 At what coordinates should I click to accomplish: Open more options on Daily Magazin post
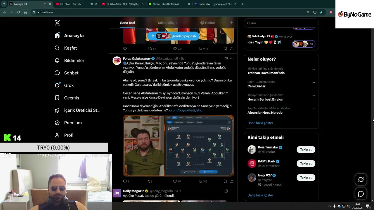232,191
